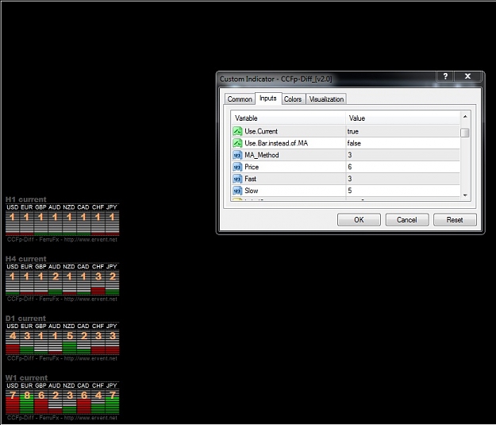This screenshot has height=425, width=496.
Task: Click the help question mark button
Action: [x=445, y=76]
